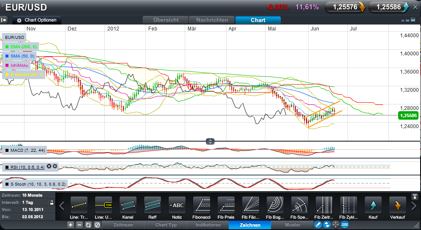Open the Chart Typ bottom tab

(x=166, y=225)
